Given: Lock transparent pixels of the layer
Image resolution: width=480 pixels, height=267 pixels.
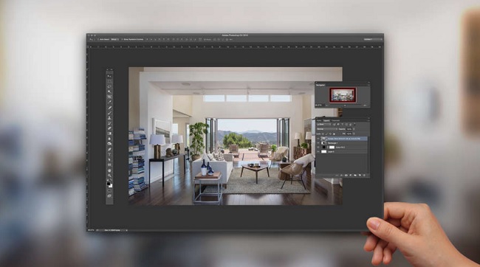Looking at the screenshot, I should pos(323,134).
